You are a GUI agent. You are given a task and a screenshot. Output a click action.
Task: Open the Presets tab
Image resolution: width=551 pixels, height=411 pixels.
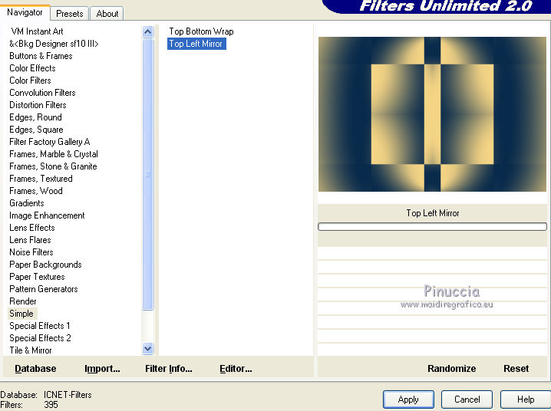[70, 14]
